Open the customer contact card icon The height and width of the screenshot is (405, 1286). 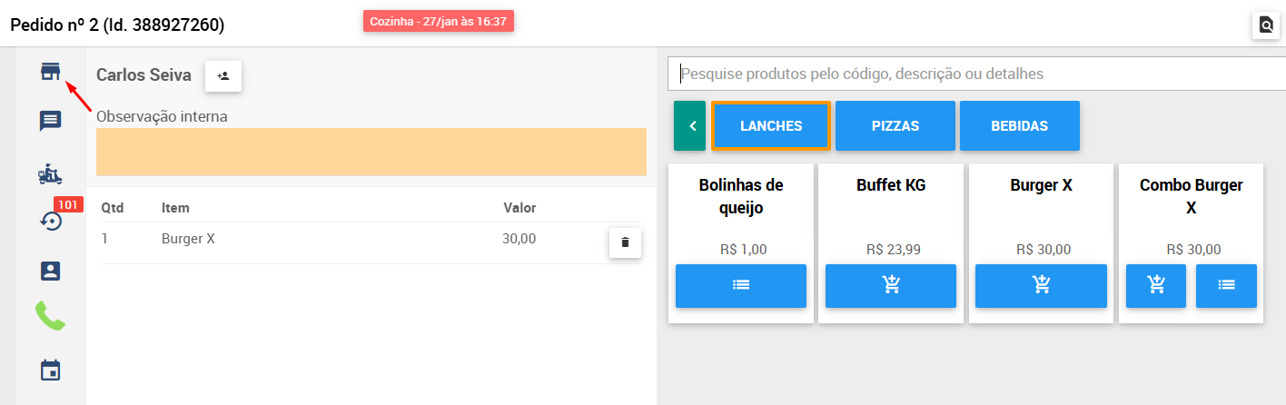pyautogui.click(x=51, y=271)
